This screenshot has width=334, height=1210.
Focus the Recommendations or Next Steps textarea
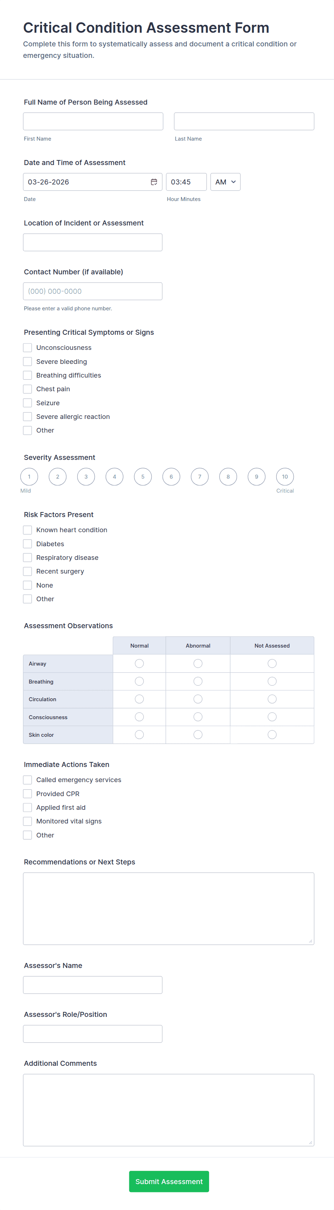click(168, 908)
